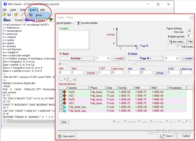Check the green-shaded Na2O species checkbox
This screenshot has height=141, width=196.
(61, 92)
